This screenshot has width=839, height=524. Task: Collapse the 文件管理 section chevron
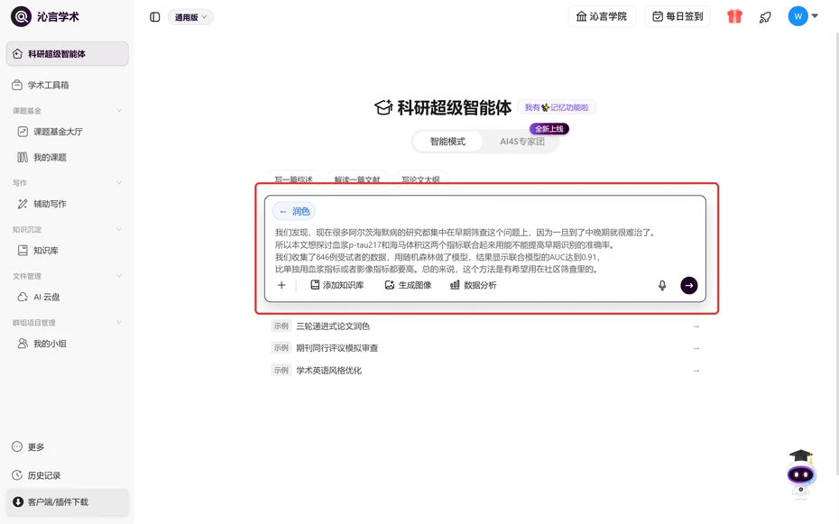[x=119, y=276]
